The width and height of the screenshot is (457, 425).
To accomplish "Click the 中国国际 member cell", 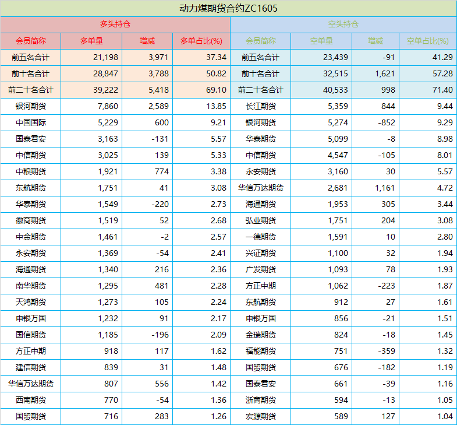I will [x=31, y=122].
